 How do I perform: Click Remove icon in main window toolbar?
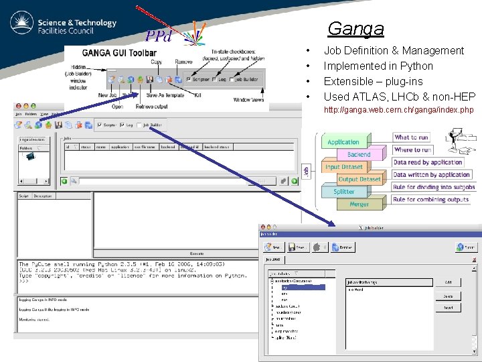pyautogui.click(x=88, y=125)
